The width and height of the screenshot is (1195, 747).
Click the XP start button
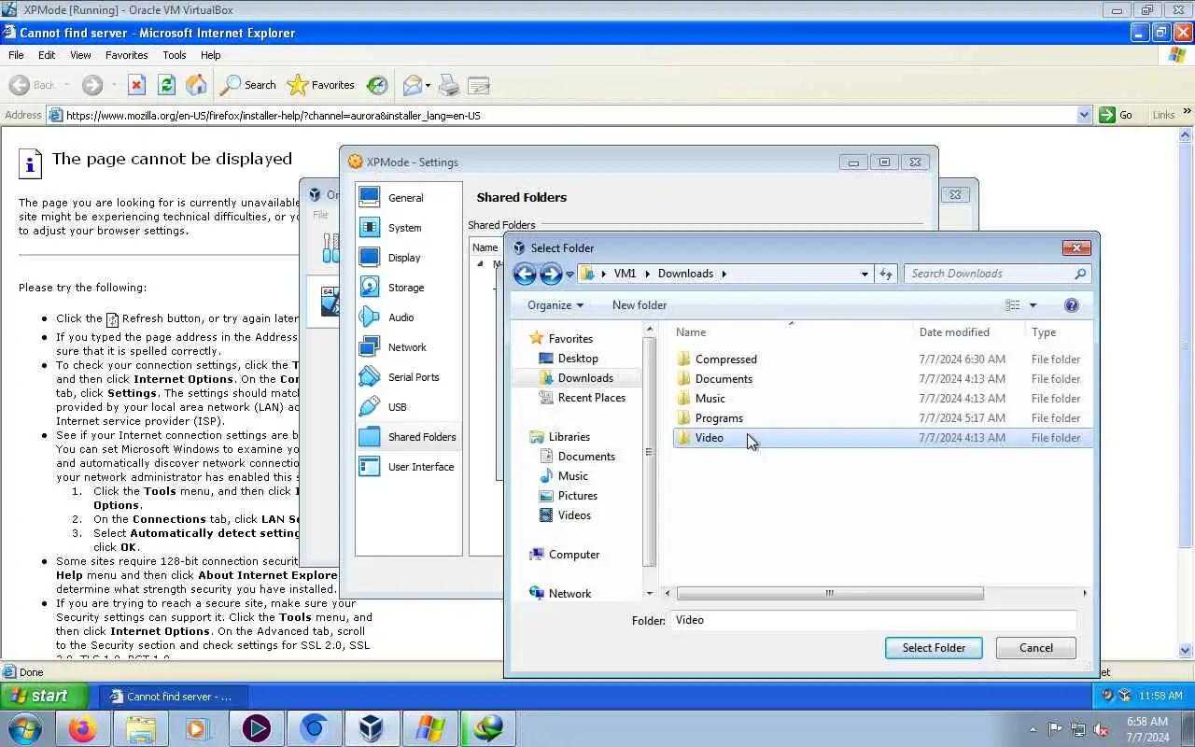pos(45,696)
